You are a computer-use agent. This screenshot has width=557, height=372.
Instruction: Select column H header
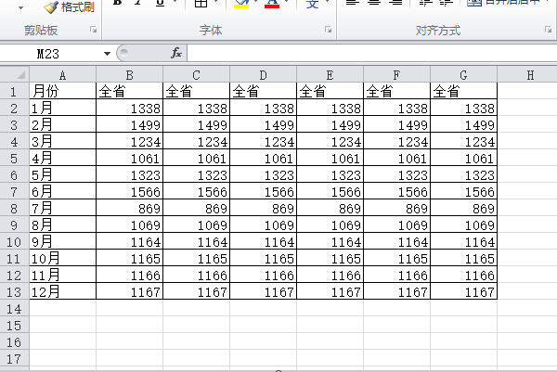(x=527, y=75)
